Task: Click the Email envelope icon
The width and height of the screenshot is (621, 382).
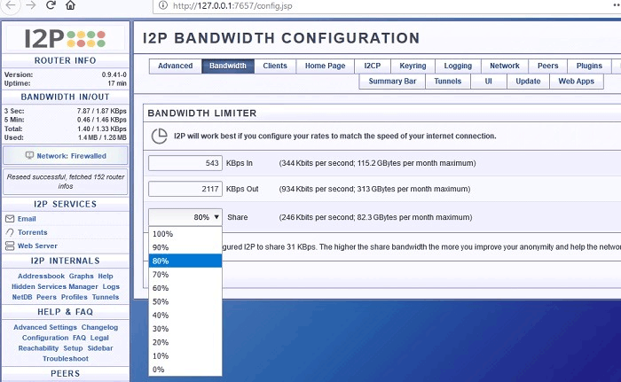Action: click(x=10, y=219)
